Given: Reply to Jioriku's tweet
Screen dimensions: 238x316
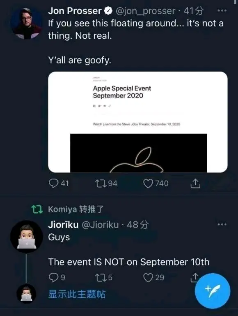Looking at the screenshot, I should point(53,277).
